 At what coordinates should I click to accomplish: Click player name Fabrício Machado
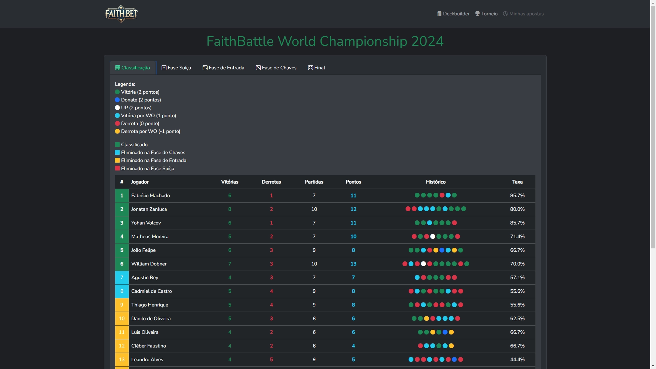click(x=151, y=195)
